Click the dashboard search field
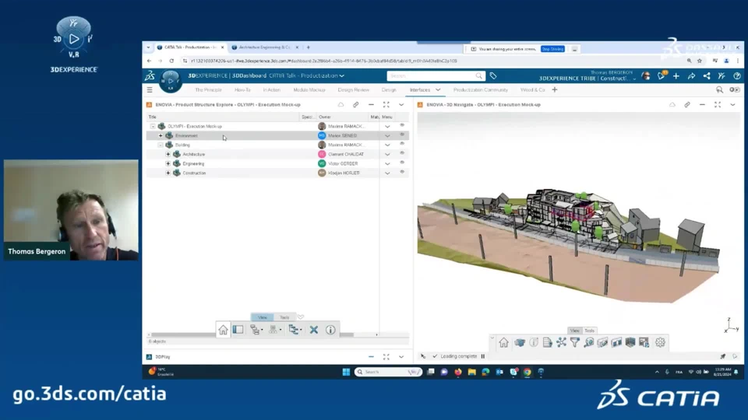The height and width of the screenshot is (420, 748). pyautogui.click(x=435, y=75)
